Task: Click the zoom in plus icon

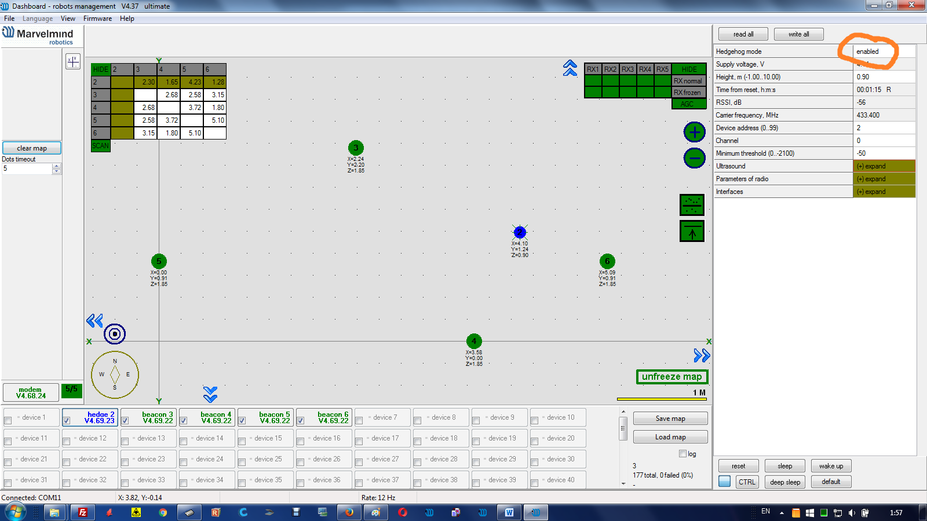Action: coord(694,132)
